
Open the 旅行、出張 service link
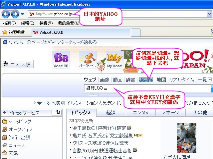[19, 137]
